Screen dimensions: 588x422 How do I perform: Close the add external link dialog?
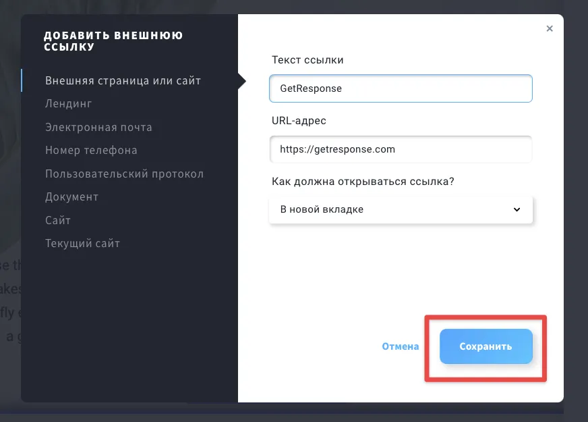[550, 28]
